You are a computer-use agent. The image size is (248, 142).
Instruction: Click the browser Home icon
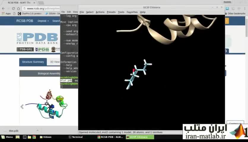coord(18,9)
